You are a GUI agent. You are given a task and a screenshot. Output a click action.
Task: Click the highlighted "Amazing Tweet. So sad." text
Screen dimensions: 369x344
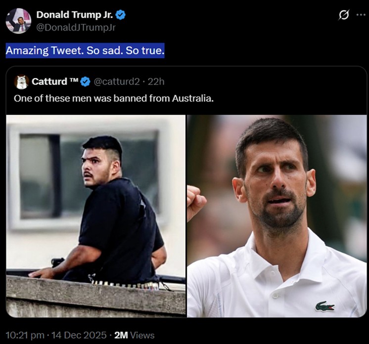(x=85, y=50)
